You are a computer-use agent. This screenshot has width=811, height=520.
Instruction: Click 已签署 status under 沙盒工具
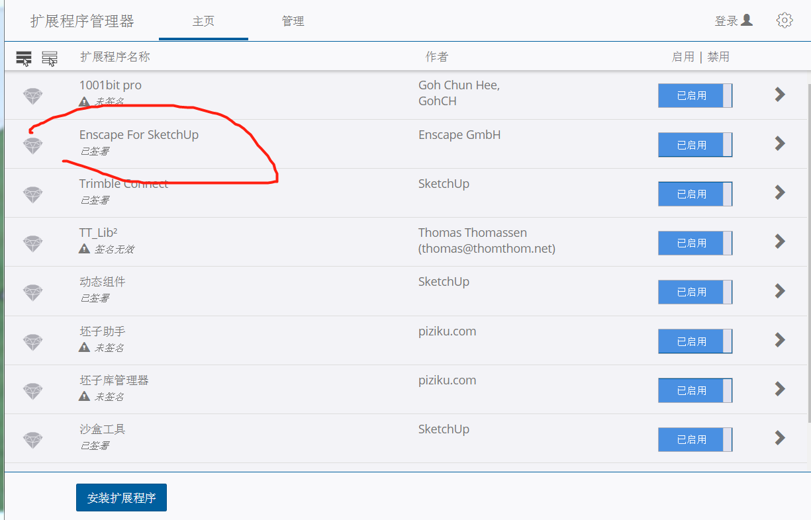coord(95,445)
